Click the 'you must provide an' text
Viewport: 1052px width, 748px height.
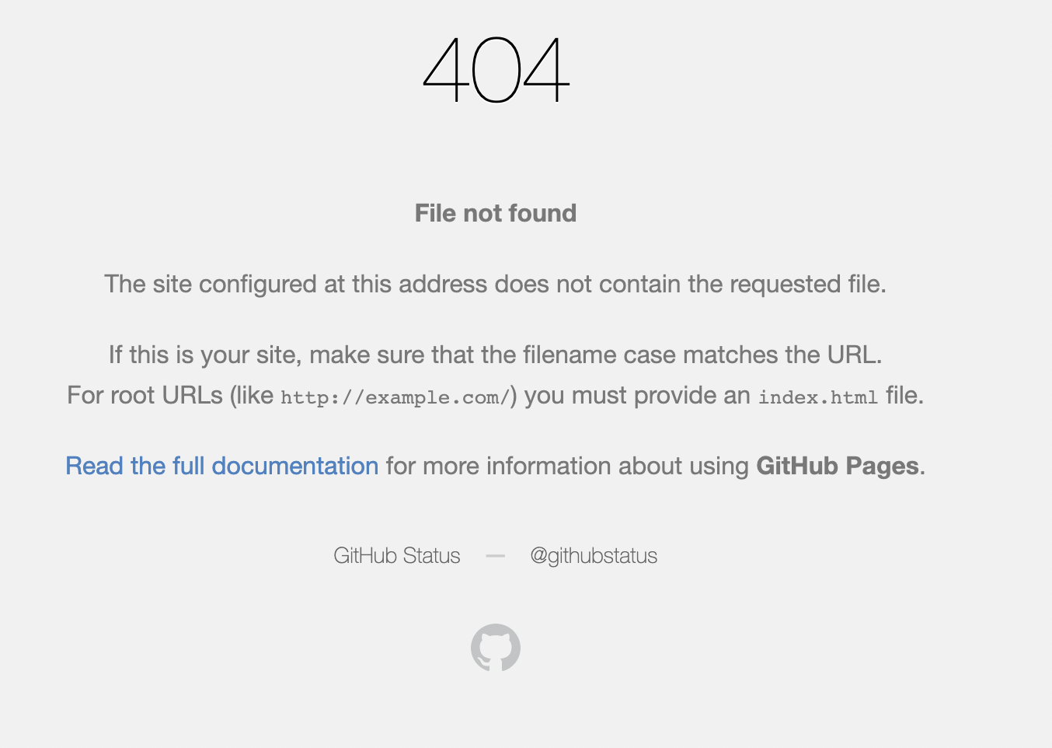pos(637,395)
